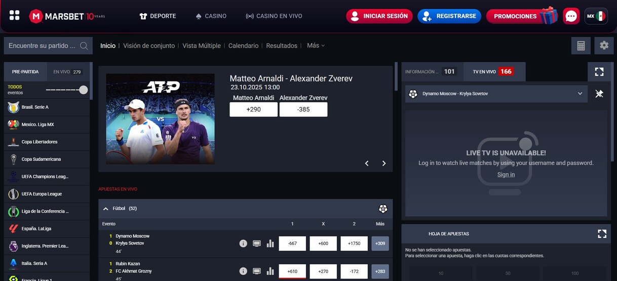Image resolution: width=617 pixels, height=281 pixels.
Task: Click Sign in link in TV panel
Action: tap(506, 175)
